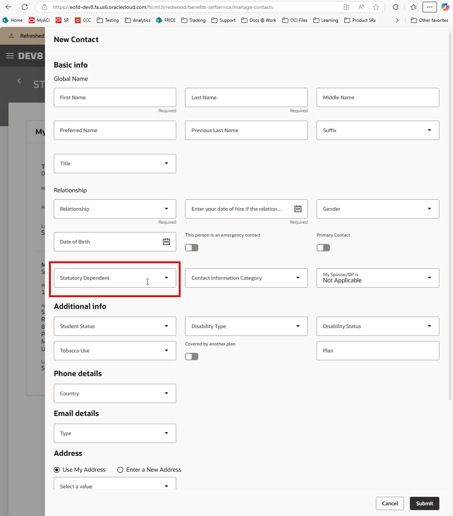Screen dimensions: 453x516
Task: Open the favorites list icon
Action: point(414,7)
